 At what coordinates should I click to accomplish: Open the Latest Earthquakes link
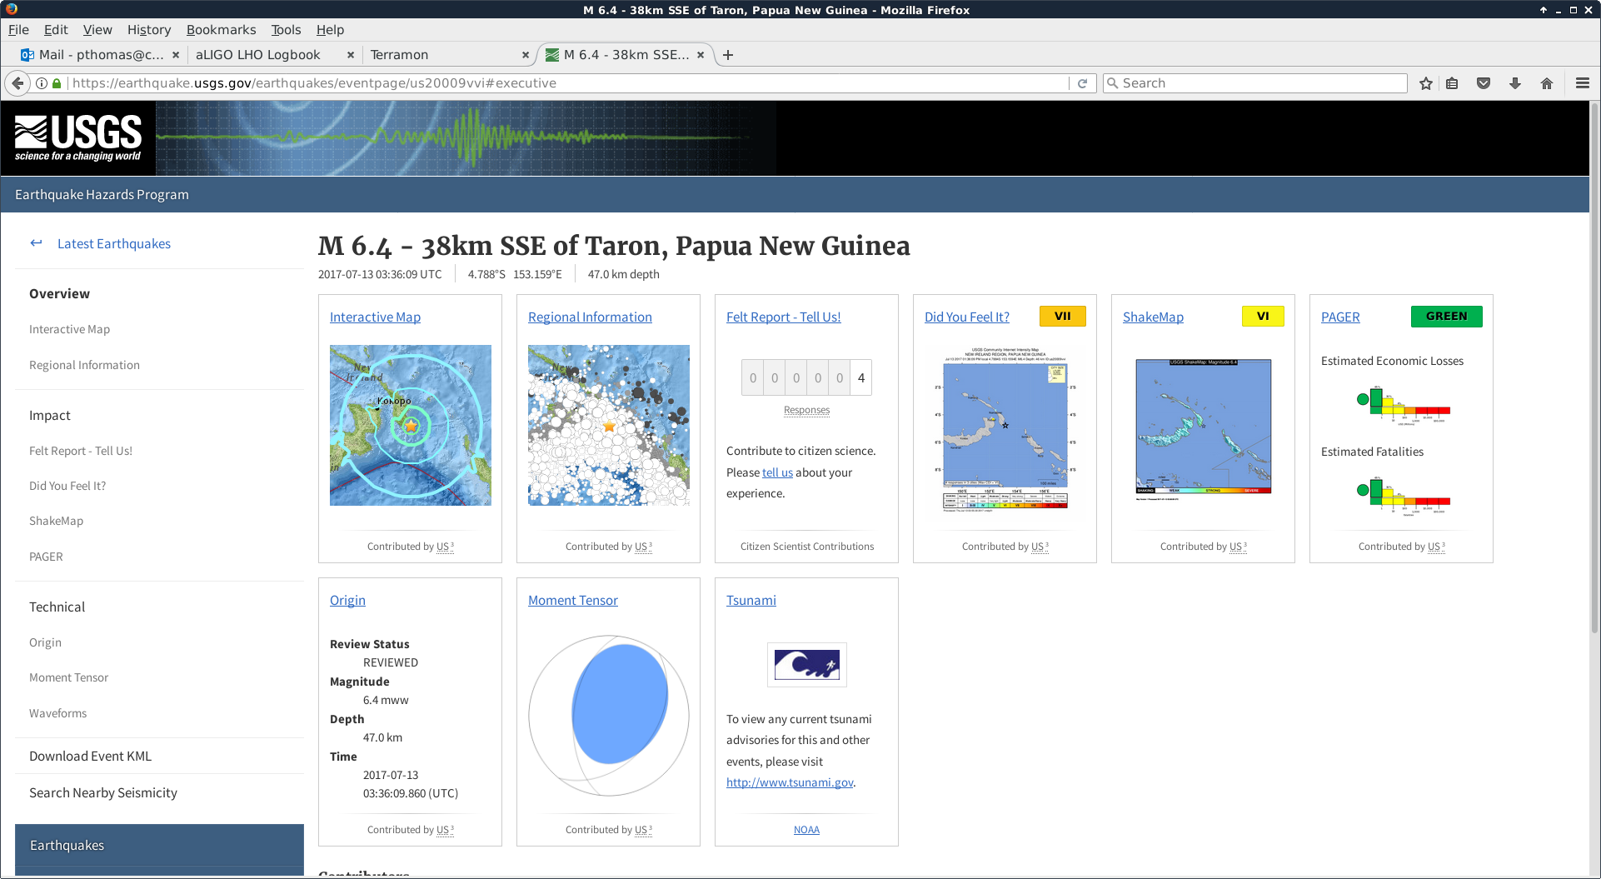[x=113, y=244]
